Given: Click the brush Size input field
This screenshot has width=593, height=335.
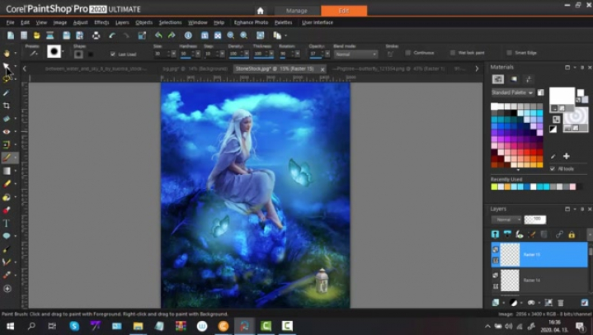Looking at the screenshot, I should pos(162,54).
